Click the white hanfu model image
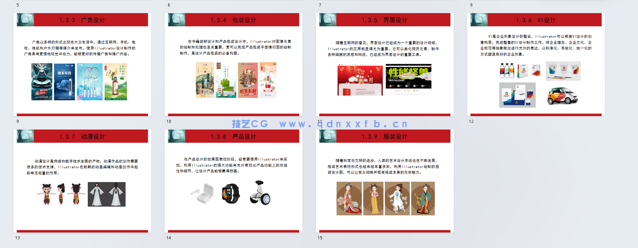This screenshot has height=248, width=638. pyautogui.click(x=107, y=194)
